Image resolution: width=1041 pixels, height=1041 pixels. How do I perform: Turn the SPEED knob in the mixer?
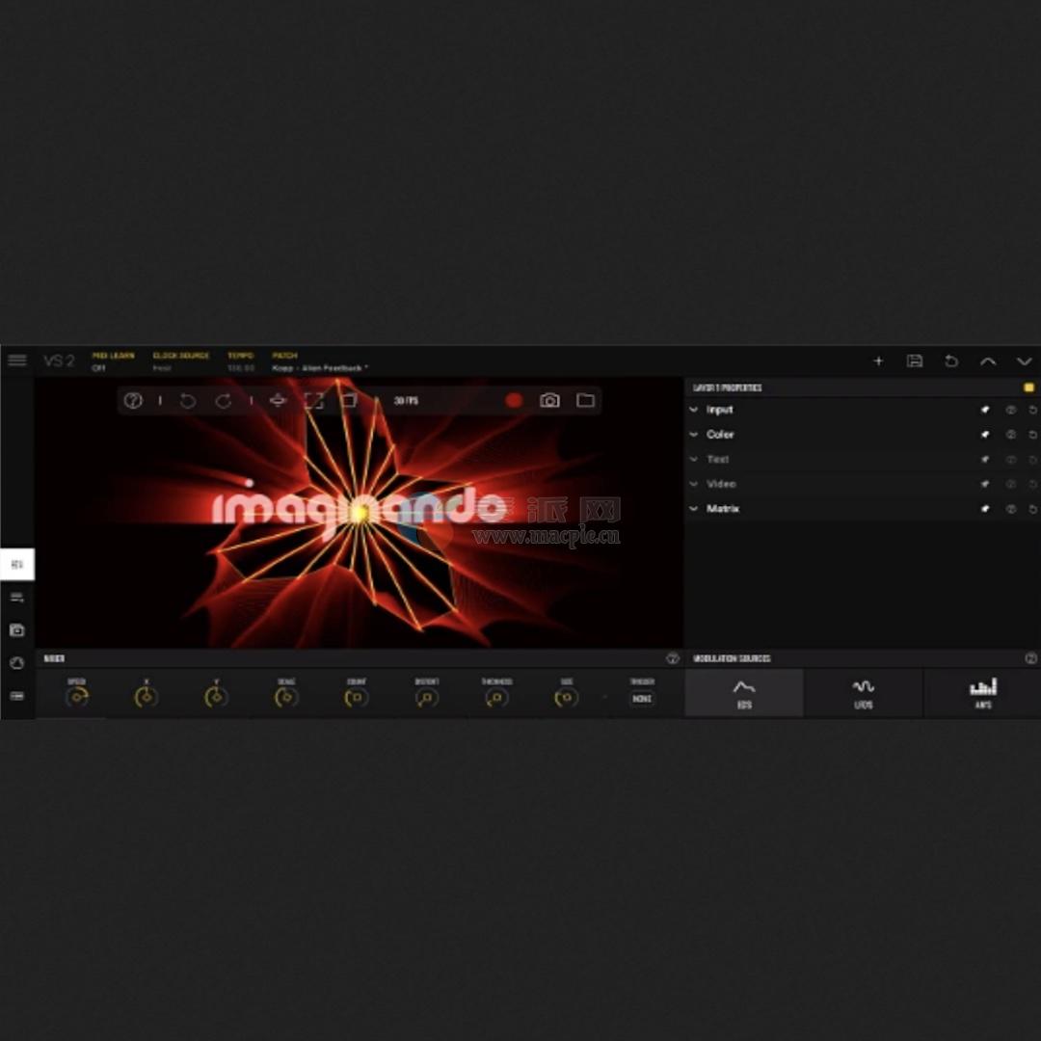(77, 696)
